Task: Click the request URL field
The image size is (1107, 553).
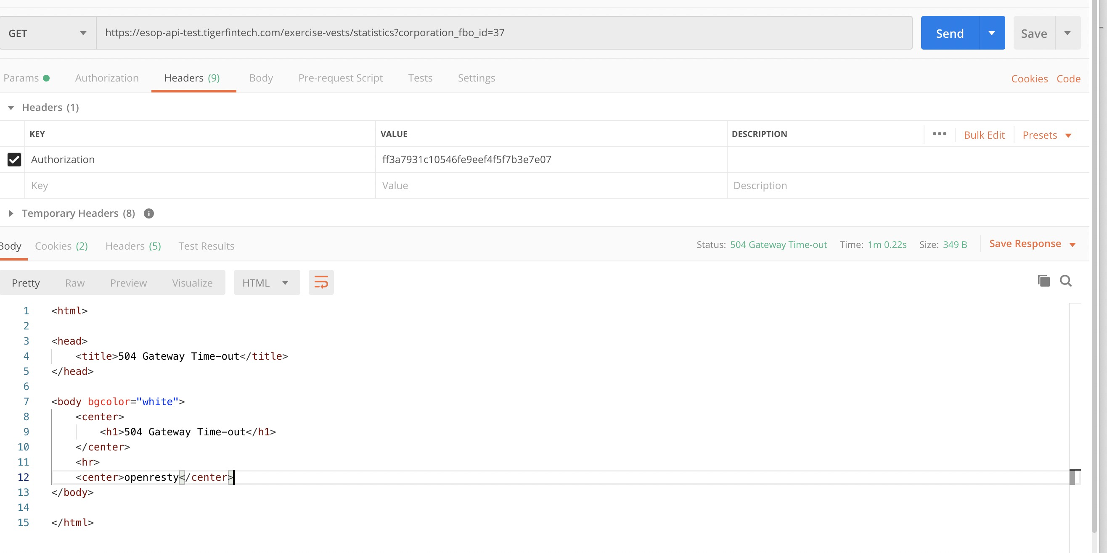Action: click(504, 33)
